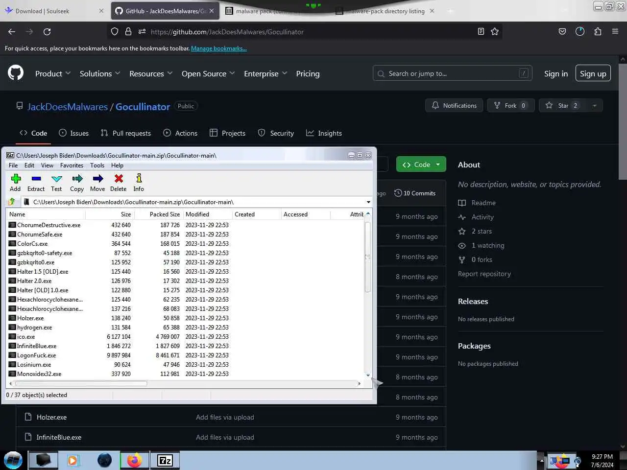Image resolution: width=627 pixels, height=470 pixels.
Task: Expand the Product menu on GitHub
Action: pyautogui.click(x=53, y=73)
